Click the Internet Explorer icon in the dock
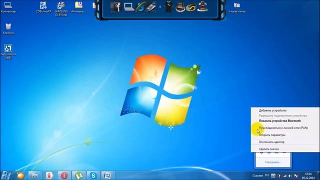The image size is (320, 180). [x=140, y=6]
